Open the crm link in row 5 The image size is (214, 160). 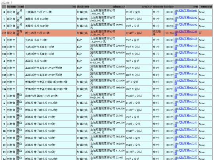[x=186, y=96]
